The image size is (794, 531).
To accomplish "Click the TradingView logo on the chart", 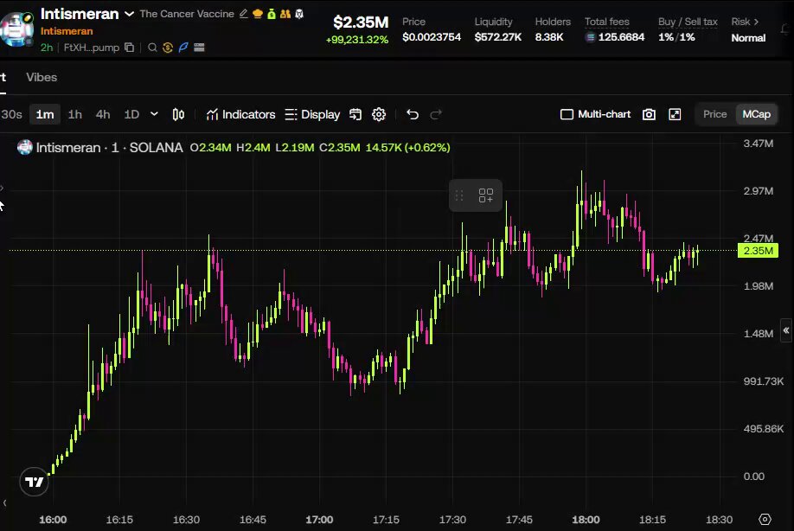I will pyautogui.click(x=34, y=482).
